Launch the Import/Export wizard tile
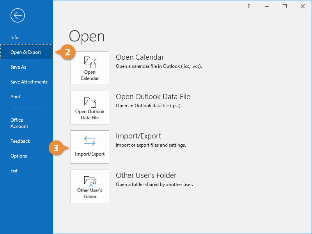This screenshot has height=234, width=312. point(90,147)
